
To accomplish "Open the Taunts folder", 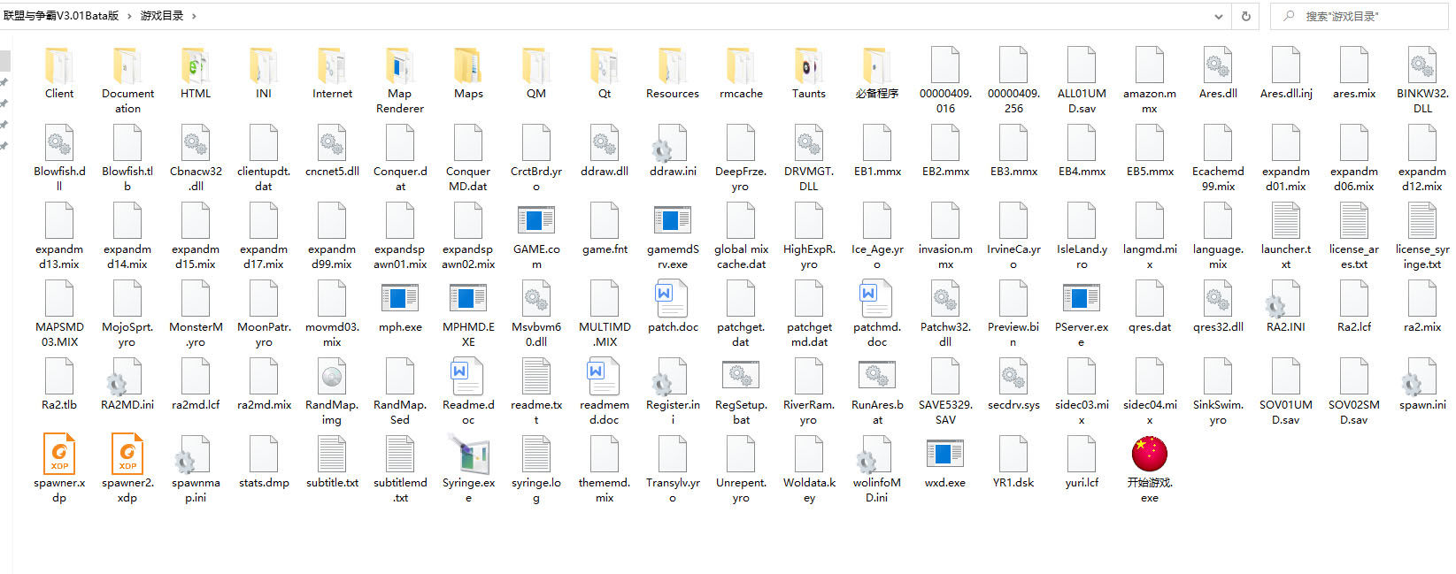I will (x=809, y=65).
